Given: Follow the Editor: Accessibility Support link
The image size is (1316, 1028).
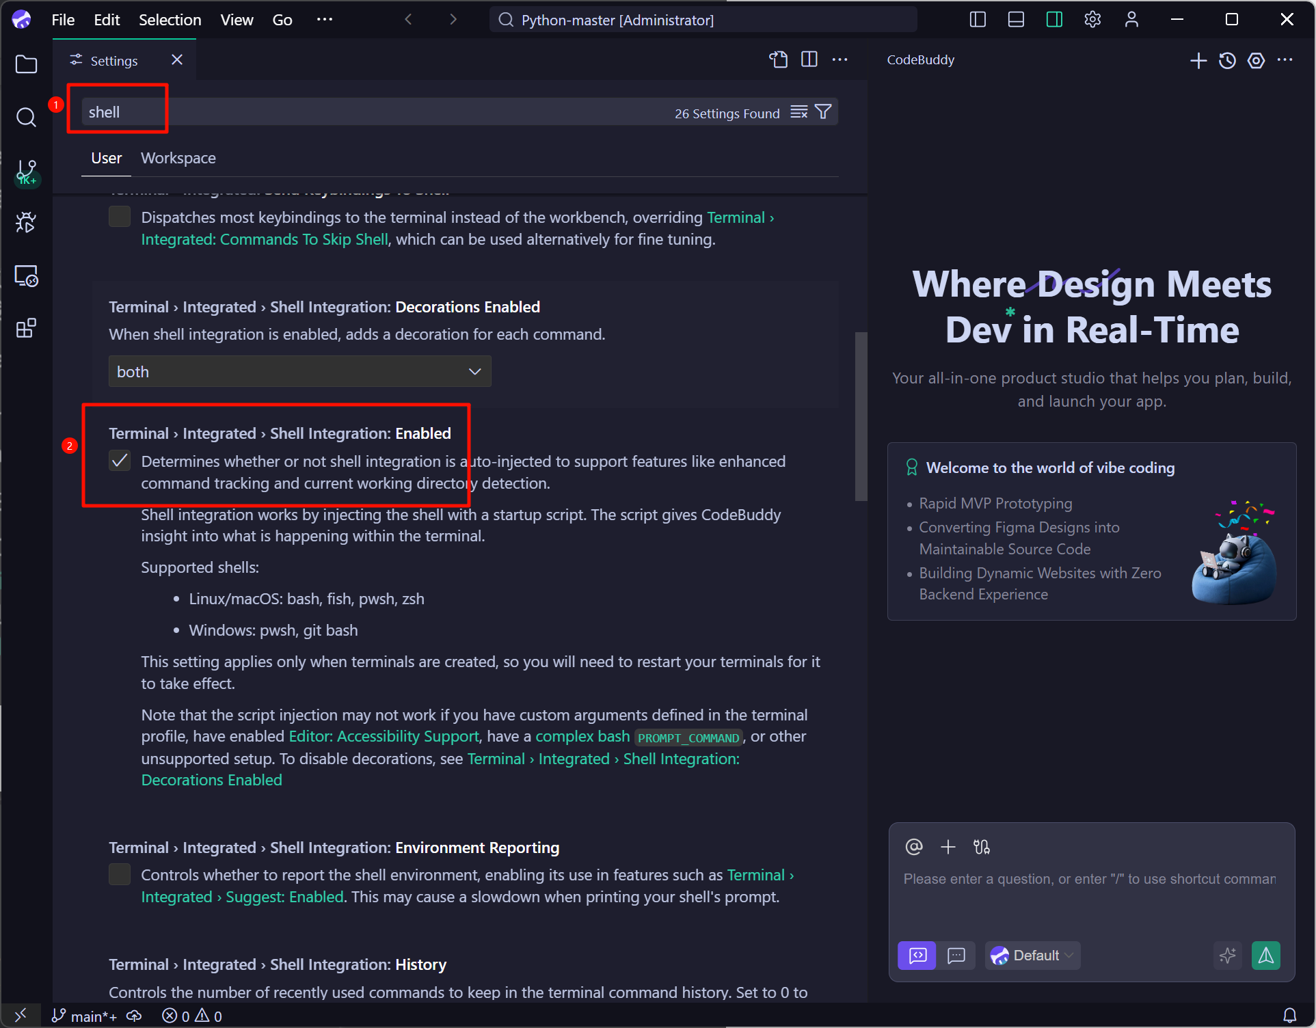Looking at the screenshot, I should (x=384, y=737).
